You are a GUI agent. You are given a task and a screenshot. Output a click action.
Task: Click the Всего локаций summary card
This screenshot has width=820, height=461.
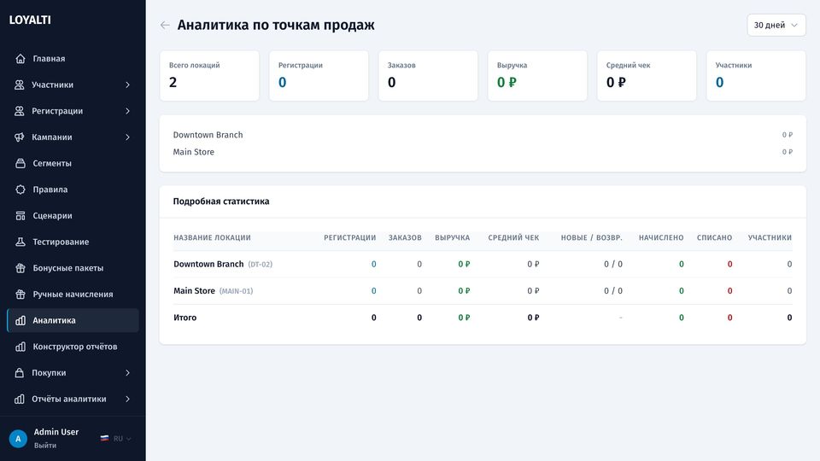pos(209,76)
